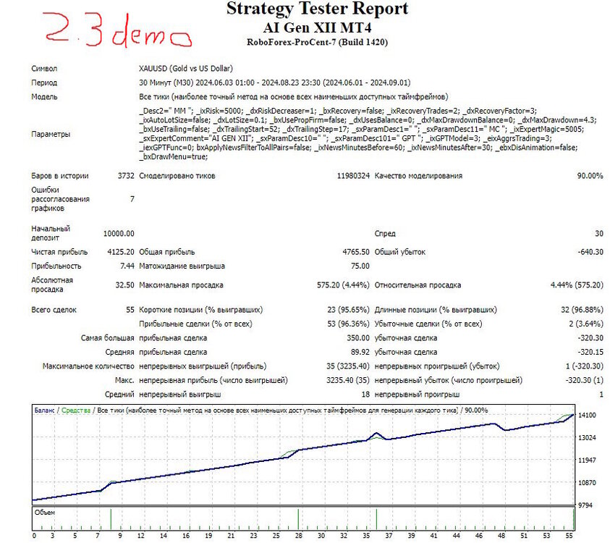
Task: Select average profit trade value 89.92
Action: [x=360, y=352]
